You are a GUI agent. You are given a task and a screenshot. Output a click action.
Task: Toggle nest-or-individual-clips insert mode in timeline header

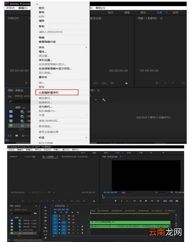(x=55, y=212)
